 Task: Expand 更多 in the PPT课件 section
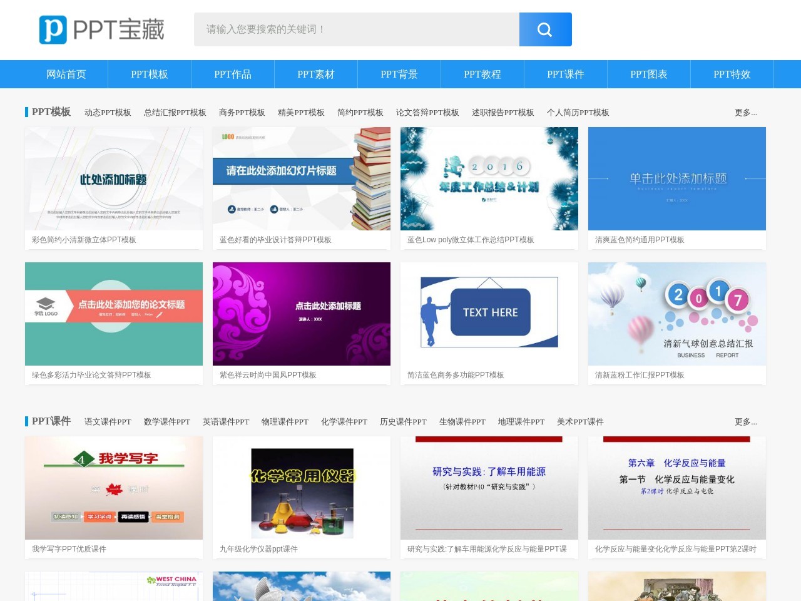[x=745, y=422]
